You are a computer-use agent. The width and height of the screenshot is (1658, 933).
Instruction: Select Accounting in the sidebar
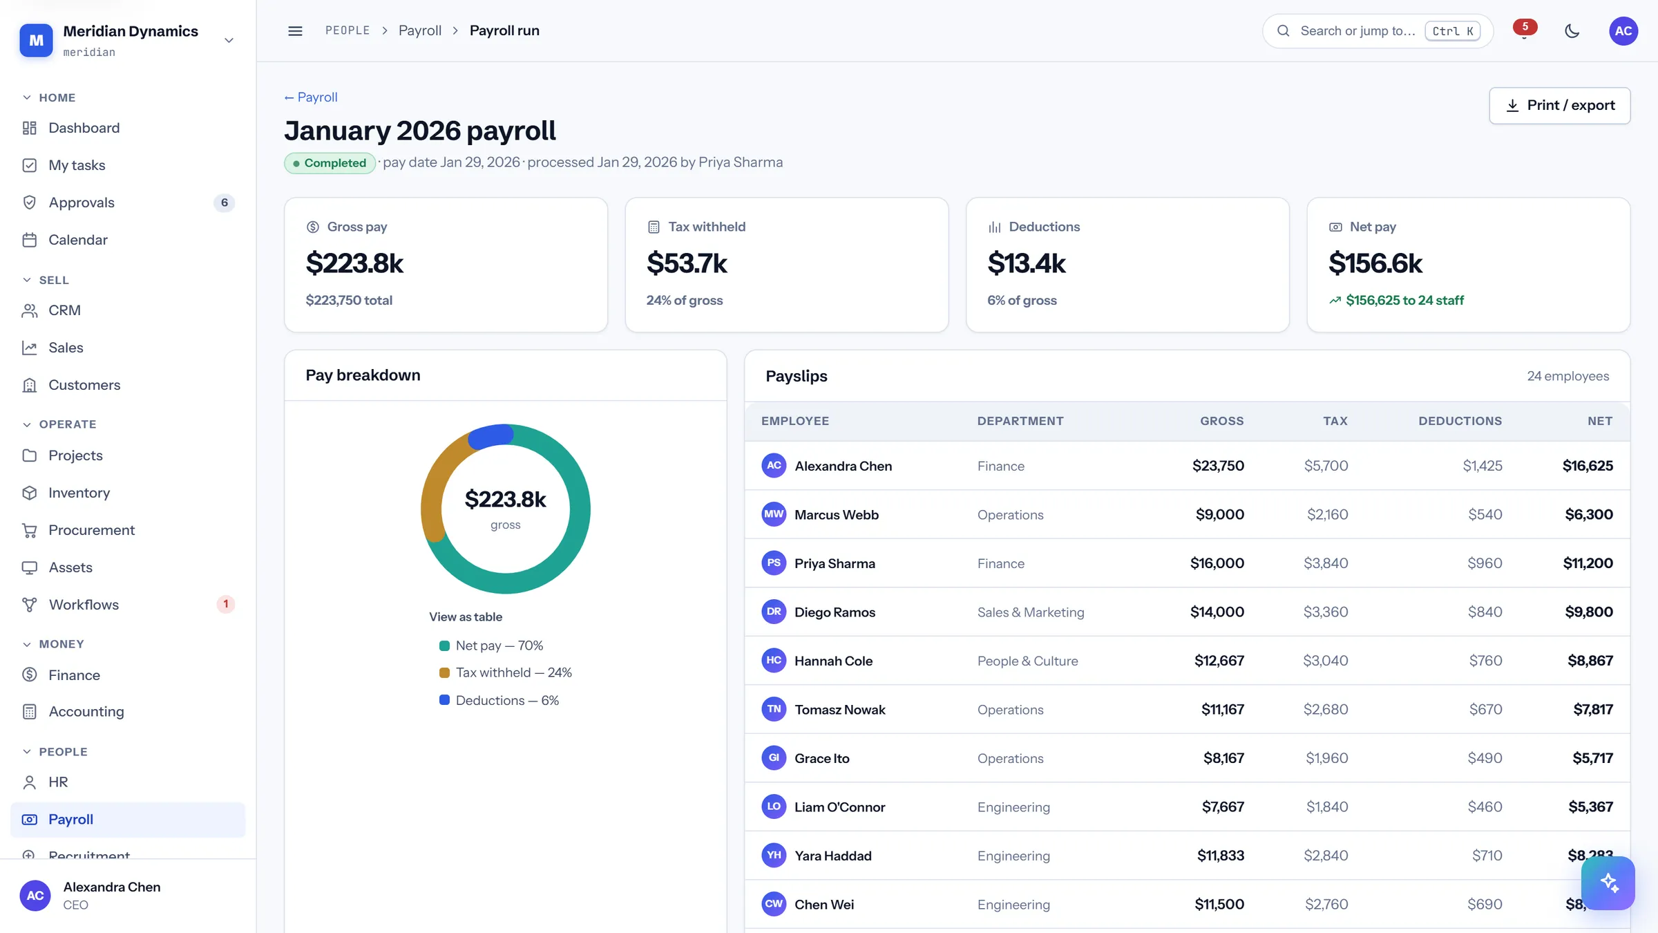(128, 712)
